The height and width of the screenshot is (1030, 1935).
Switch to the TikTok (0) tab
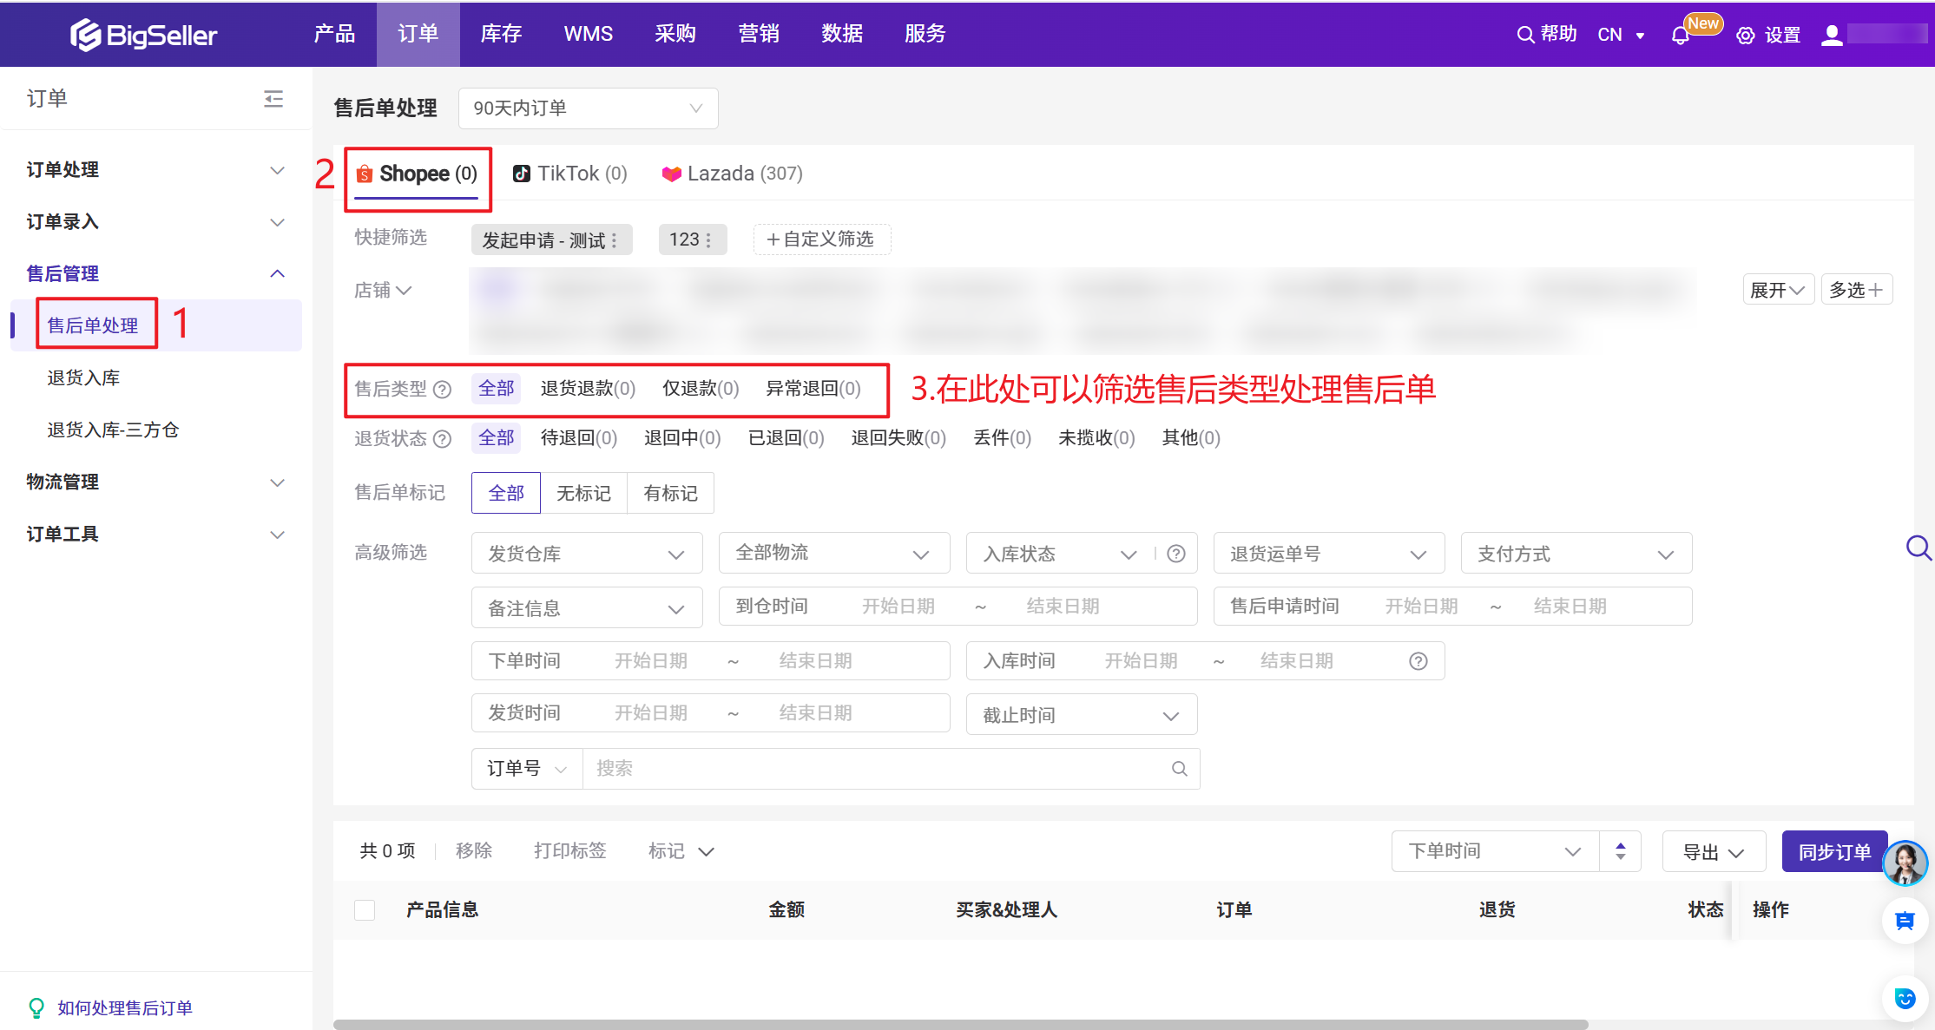coord(570,174)
